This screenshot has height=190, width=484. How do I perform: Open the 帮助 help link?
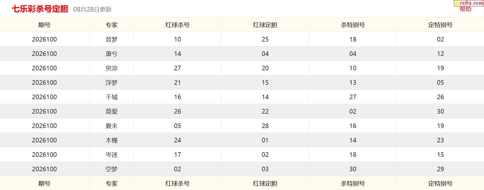466,9
